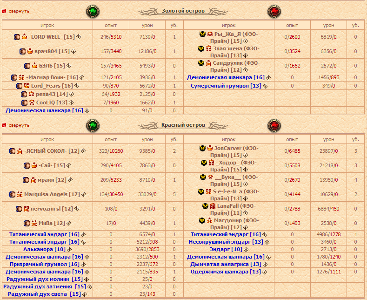The height and width of the screenshot is (300, 367).
Task: Click the red flag emblem of Красный остров
Action: coord(274,126)
